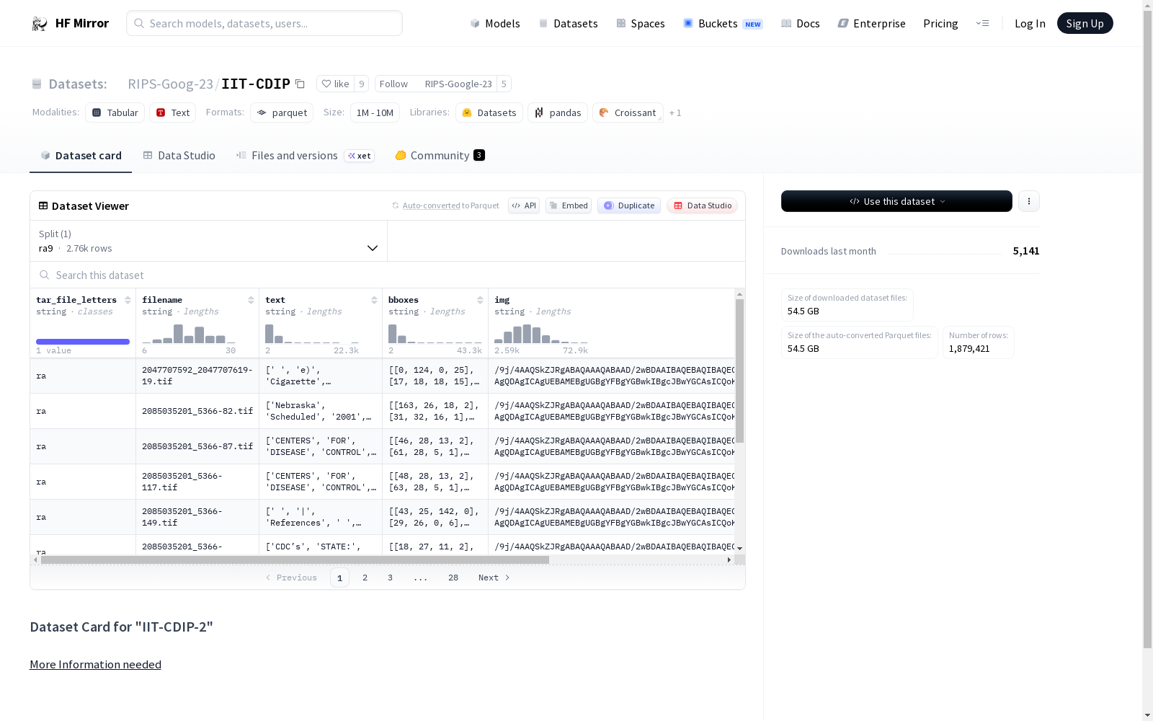The width and height of the screenshot is (1153, 721).
Task: Click the Dataset Viewer table icon
Action: pyautogui.click(x=43, y=205)
